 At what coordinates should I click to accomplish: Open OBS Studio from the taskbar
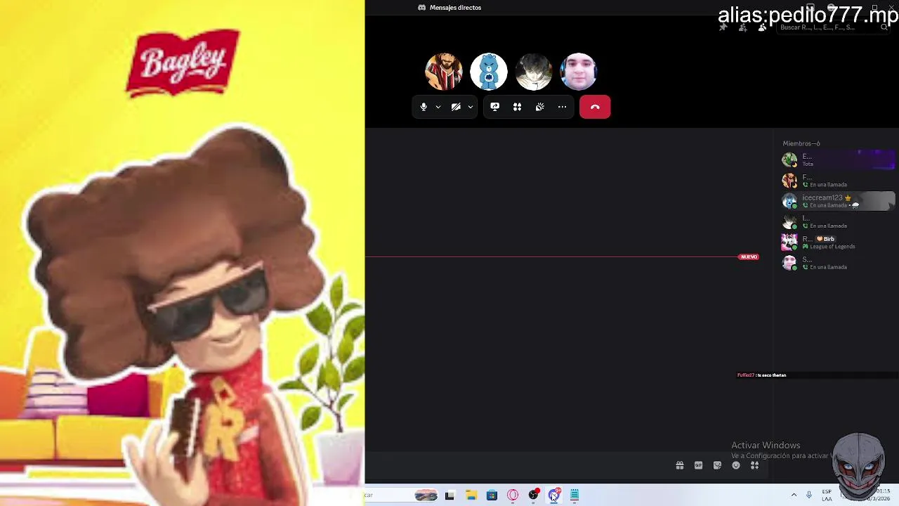coord(534,495)
